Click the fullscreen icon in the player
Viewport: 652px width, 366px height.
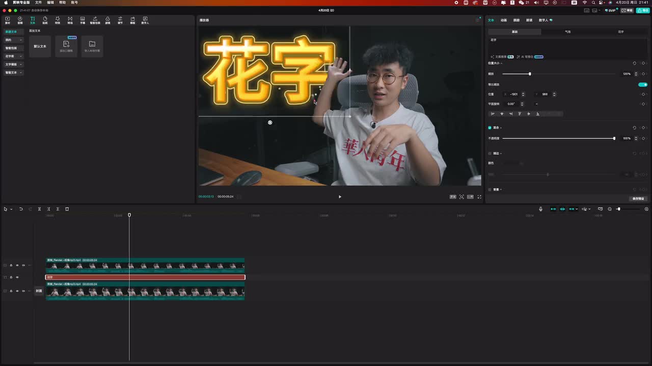[x=479, y=197]
